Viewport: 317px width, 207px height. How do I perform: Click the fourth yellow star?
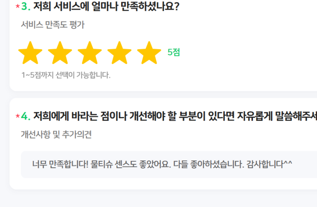(x=119, y=53)
